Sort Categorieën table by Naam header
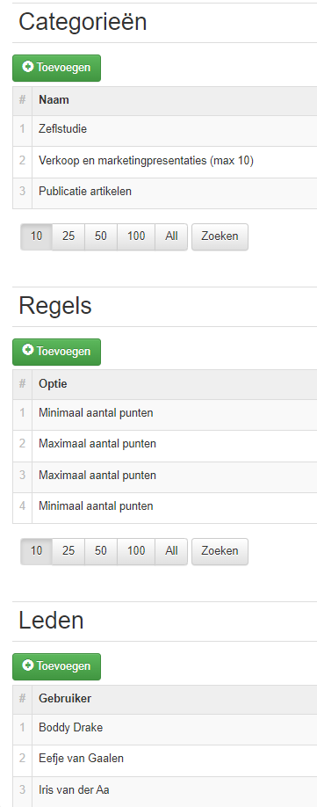Screen dimensions: 317x807 point(54,100)
